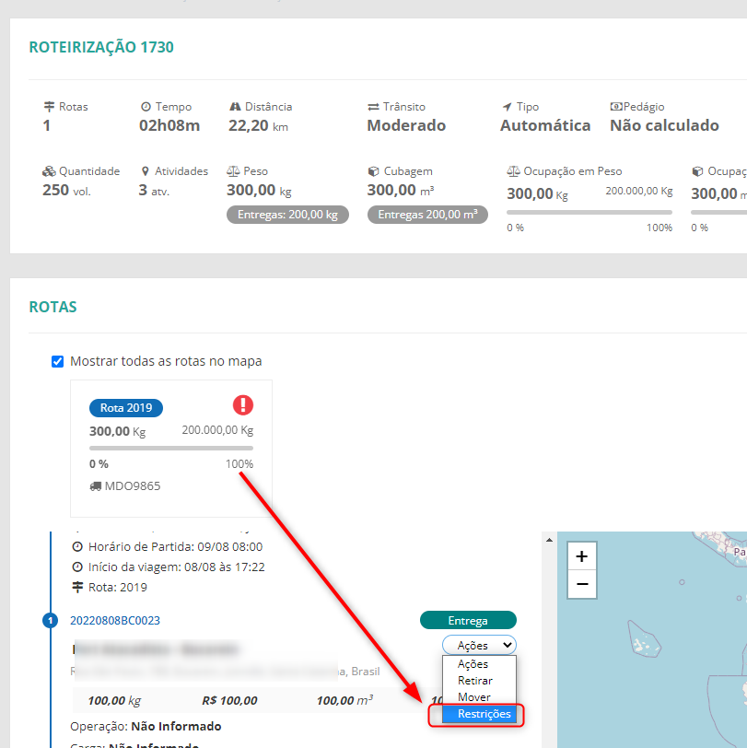Click the Automática type value

click(x=545, y=125)
